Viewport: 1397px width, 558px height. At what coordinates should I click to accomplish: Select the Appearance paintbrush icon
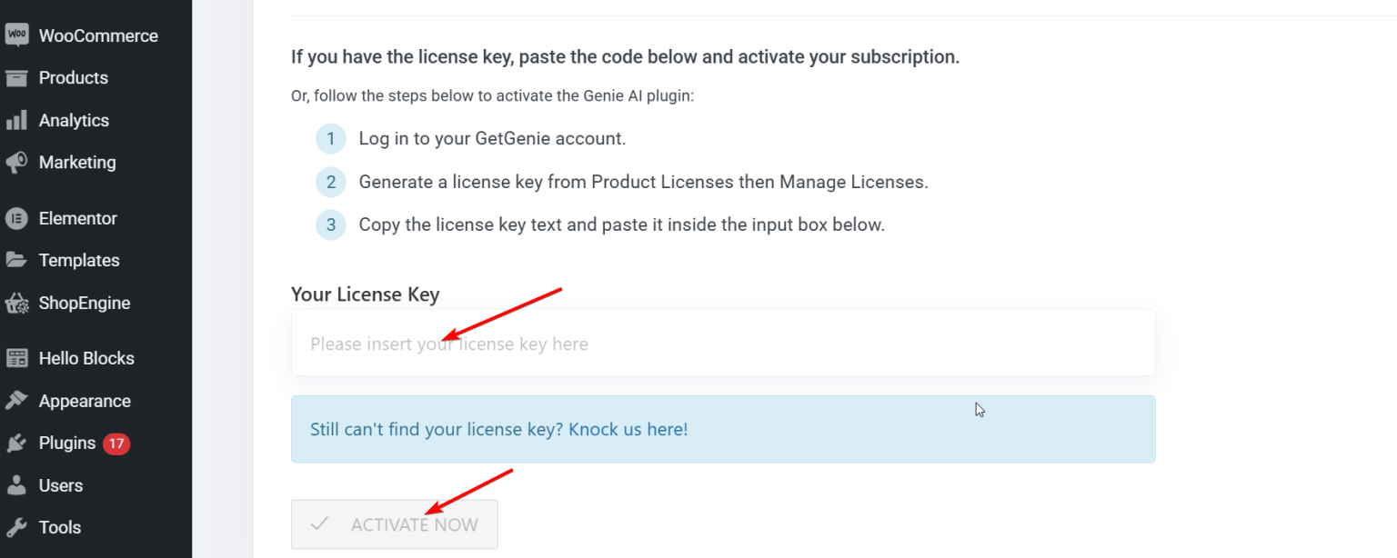pos(17,400)
